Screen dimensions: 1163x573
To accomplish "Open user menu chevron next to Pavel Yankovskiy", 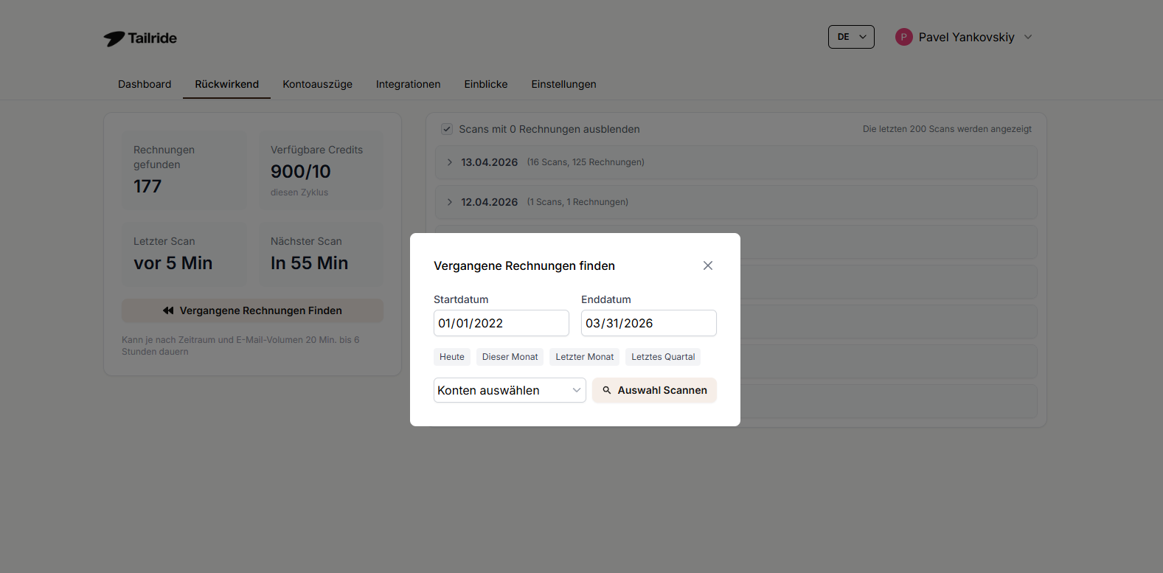I will pos(1028,37).
